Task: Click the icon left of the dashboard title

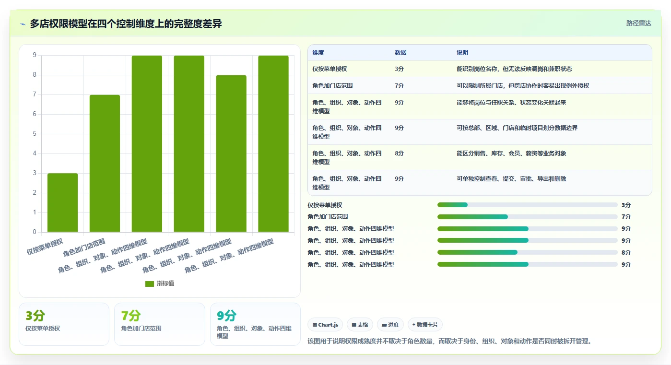Action: click(x=23, y=24)
